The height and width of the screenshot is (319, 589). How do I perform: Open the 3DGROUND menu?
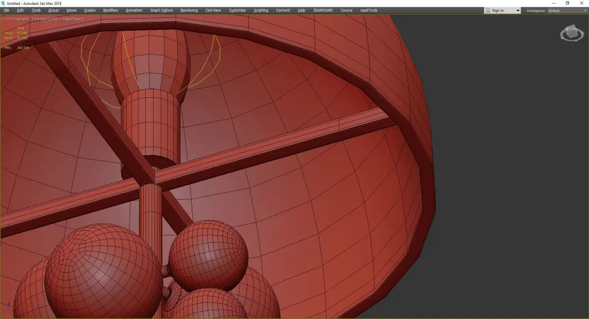pos(323,10)
